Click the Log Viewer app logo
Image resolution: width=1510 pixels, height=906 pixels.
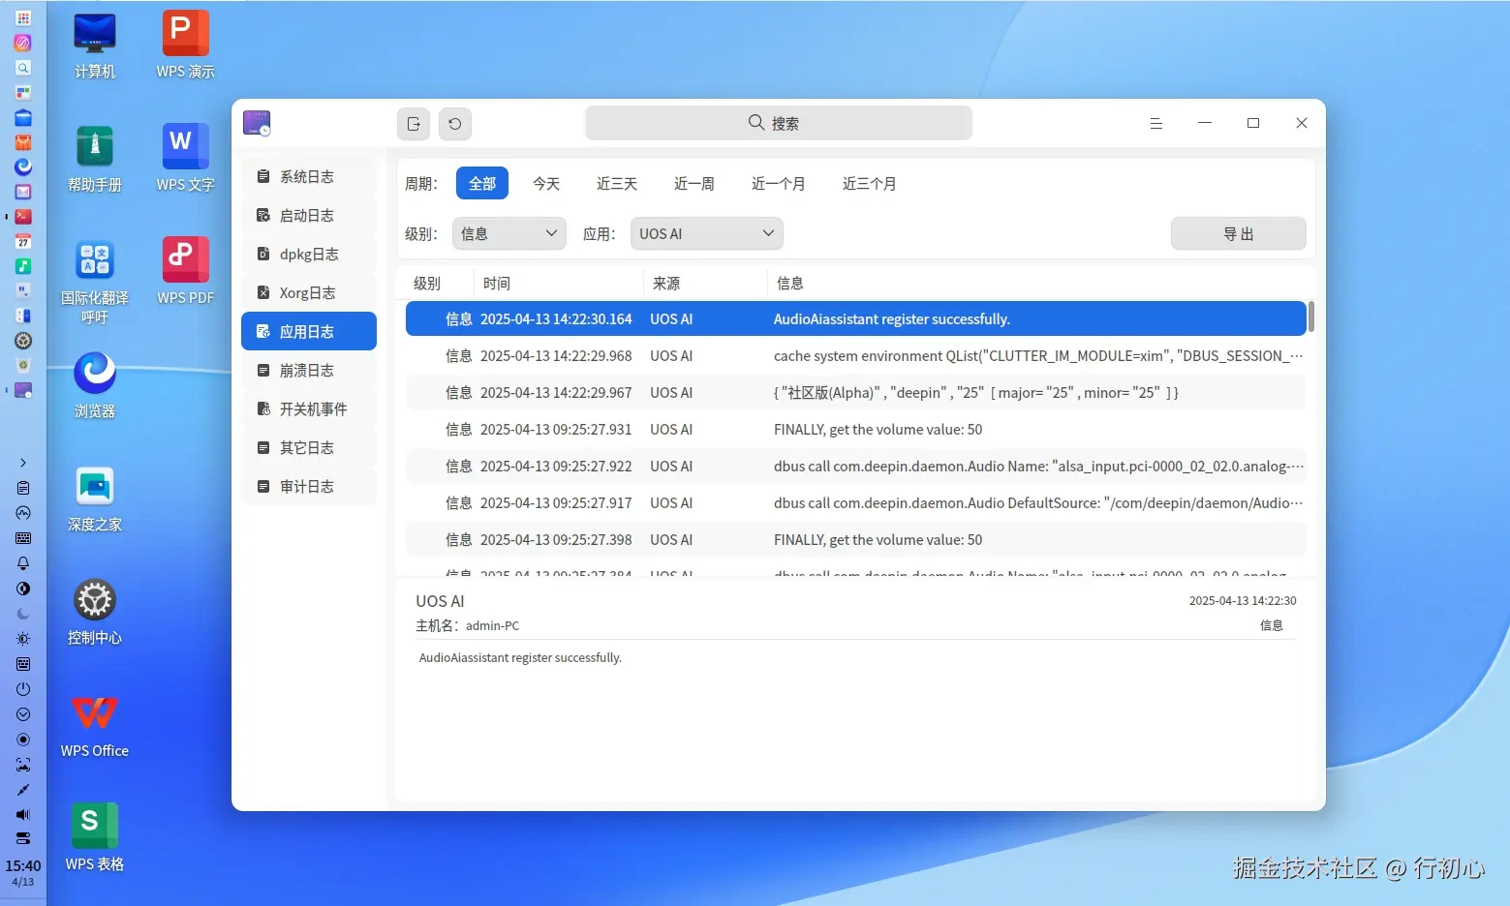257,123
